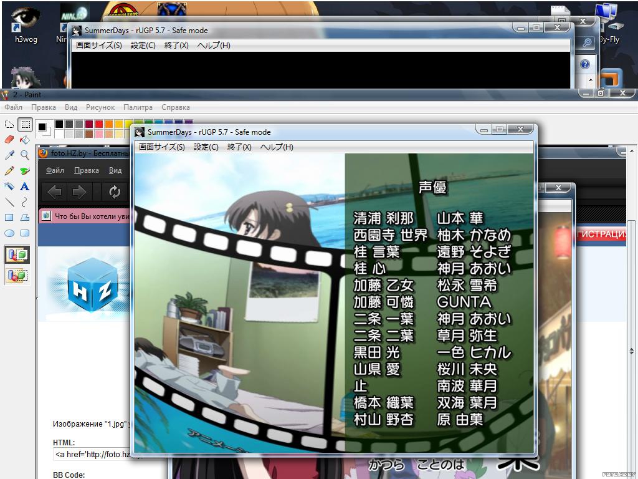Click the pink notification bar icon
This screenshot has width=638, height=479.
click(x=46, y=216)
